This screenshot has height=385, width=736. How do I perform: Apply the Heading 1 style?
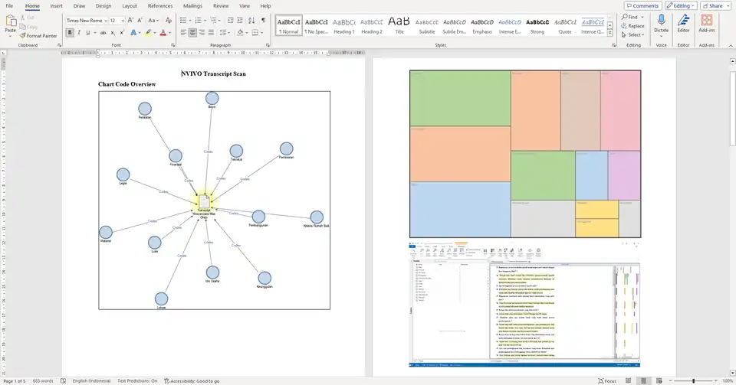click(x=344, y=26)
